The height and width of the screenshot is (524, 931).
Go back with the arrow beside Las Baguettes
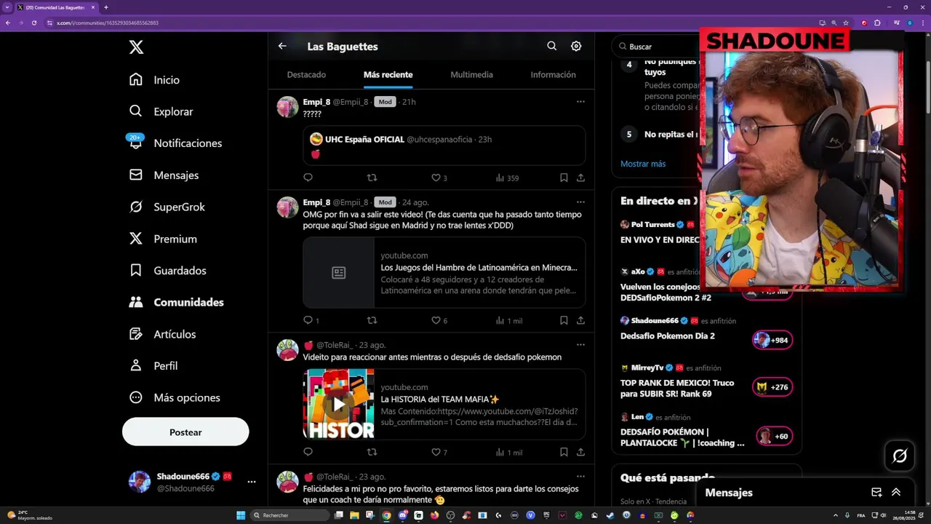point(282,46)
